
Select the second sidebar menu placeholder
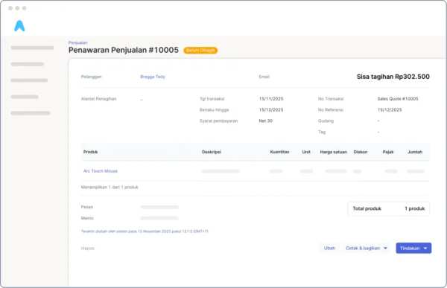tap(28, 64)
